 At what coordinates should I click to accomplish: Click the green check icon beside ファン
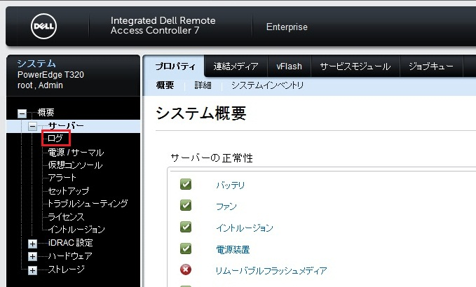pos(186,206)
